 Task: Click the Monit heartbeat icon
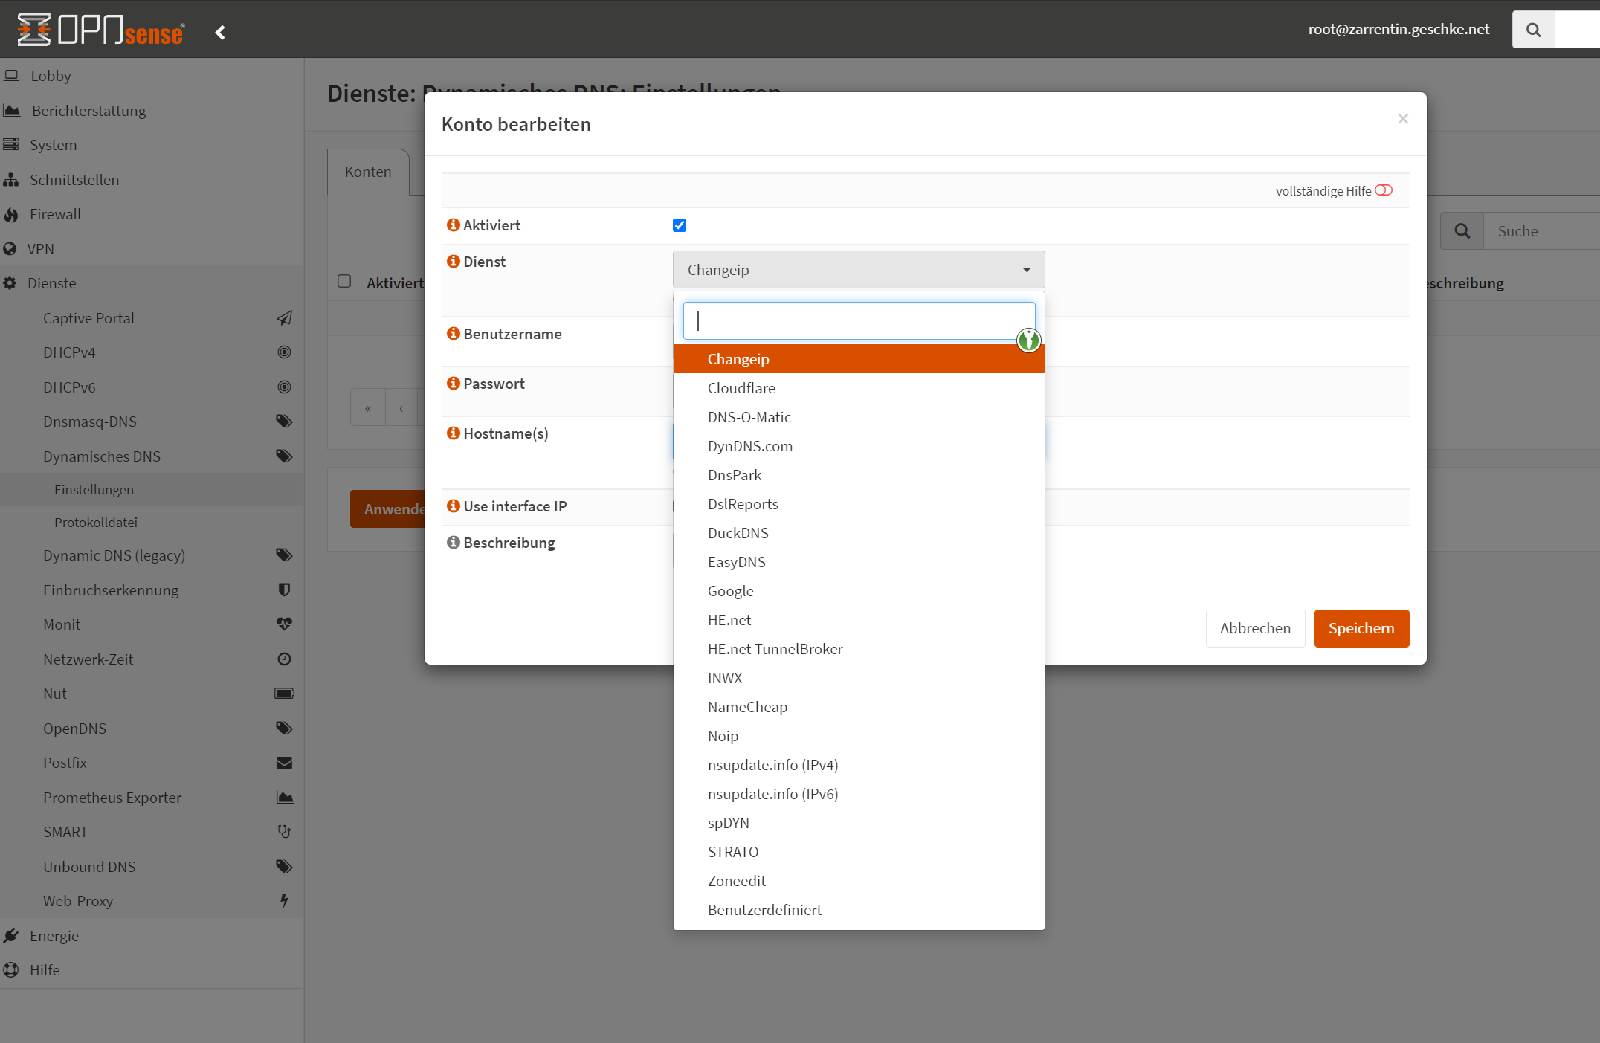(284, 624)
